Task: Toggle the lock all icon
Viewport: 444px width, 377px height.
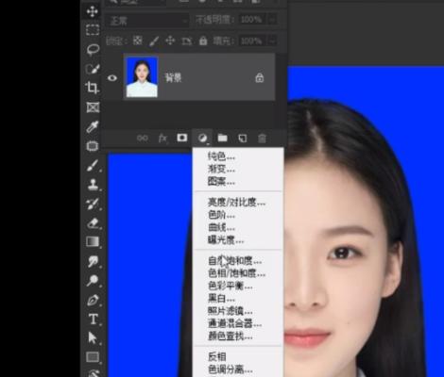Action: pyautogui.click(x=203, y=41)
